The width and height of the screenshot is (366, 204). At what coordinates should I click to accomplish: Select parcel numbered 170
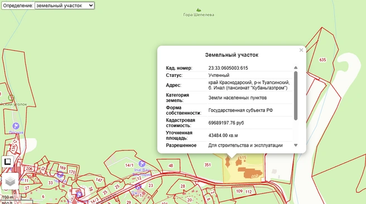click(x=72, y=172)
